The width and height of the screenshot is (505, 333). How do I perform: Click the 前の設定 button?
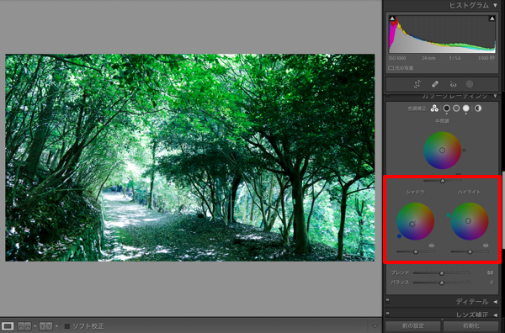coord(413,326)
